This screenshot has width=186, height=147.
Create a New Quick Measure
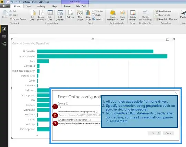point(166,19)
